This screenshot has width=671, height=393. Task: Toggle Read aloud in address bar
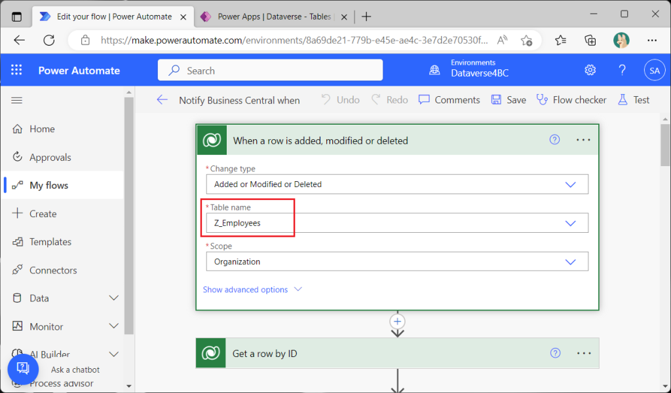pos(502,40)
